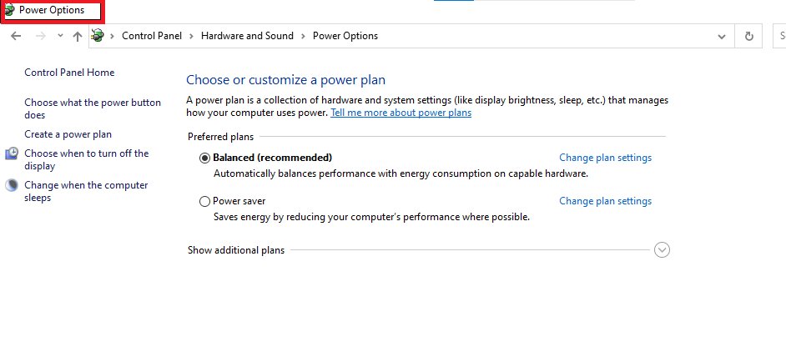Open Change plan settings for Balanced
Image resolution: width=786 pixels, height=357 pixels.
(606, 158)
